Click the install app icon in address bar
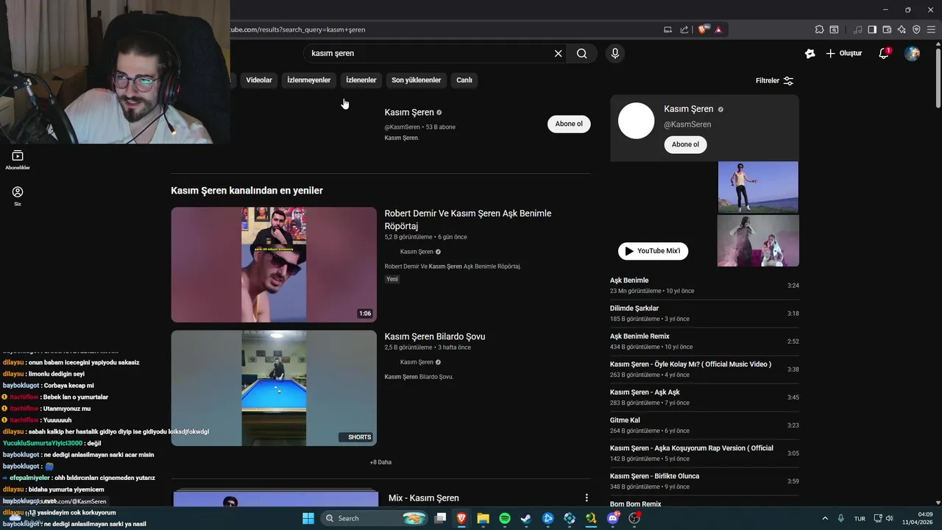Screen dimensions: 942x530 (x=667, y=29)
